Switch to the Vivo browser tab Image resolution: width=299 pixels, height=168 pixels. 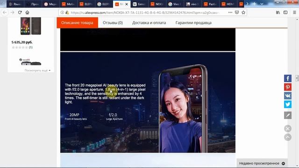tap(175, 4)
